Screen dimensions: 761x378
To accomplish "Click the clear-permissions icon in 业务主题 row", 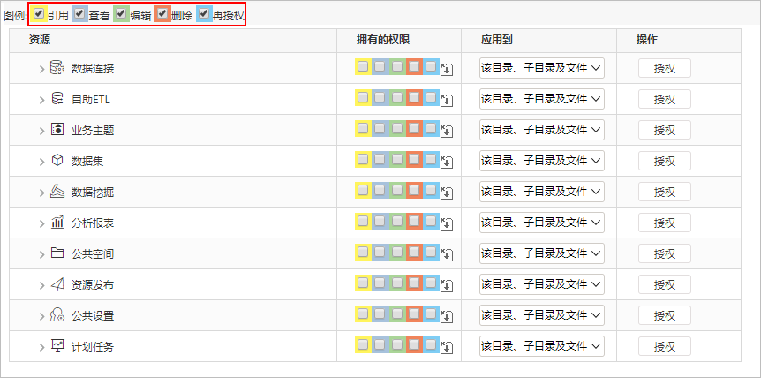I will pos(447,131).
